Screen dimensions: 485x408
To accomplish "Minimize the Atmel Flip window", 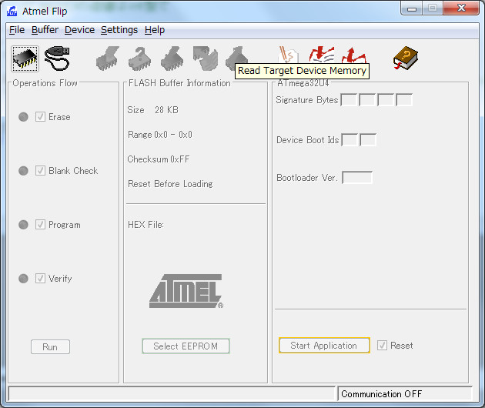I will pyautogui.click(x=412, y=8).
